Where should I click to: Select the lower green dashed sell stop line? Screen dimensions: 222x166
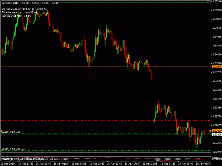[x=106, y=151]
